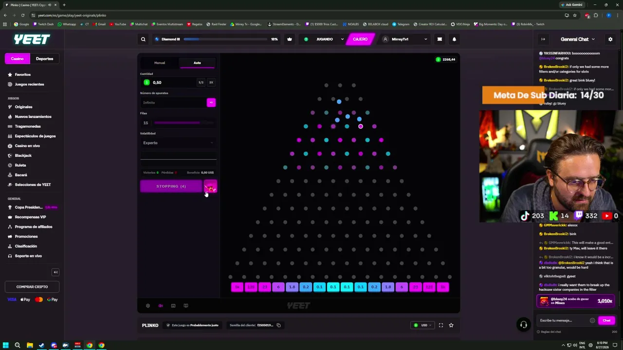Select Deportes tab
This screenshot has width=623, height=350.
(44, 59)
